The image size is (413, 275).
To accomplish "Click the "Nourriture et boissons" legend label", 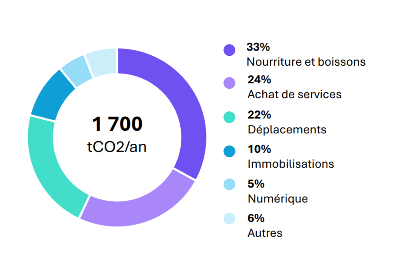I will 306,62.
